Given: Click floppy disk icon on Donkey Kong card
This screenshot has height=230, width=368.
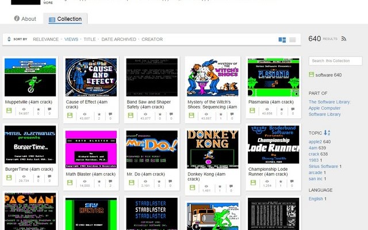Looking at the screenshot, I should [x=192, y=187].
